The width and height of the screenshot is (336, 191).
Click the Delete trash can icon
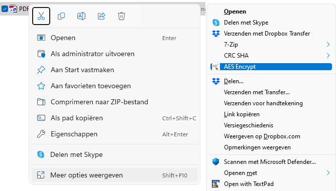[121, 16]
